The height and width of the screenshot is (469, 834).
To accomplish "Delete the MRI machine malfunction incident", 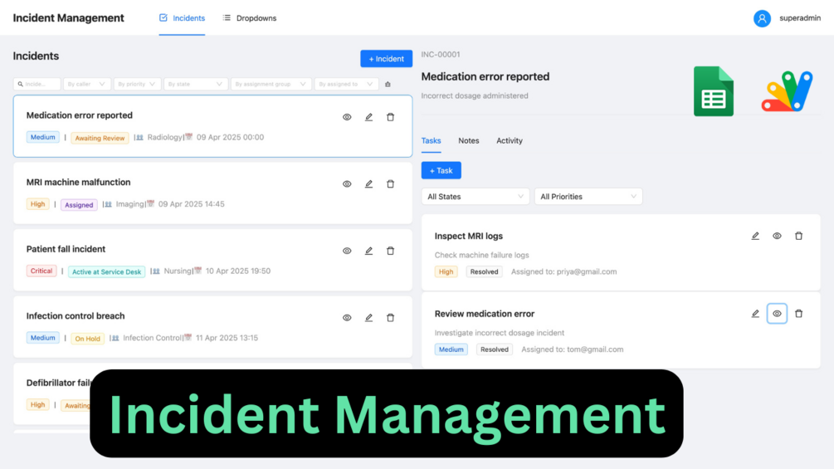I will [390, 184].
